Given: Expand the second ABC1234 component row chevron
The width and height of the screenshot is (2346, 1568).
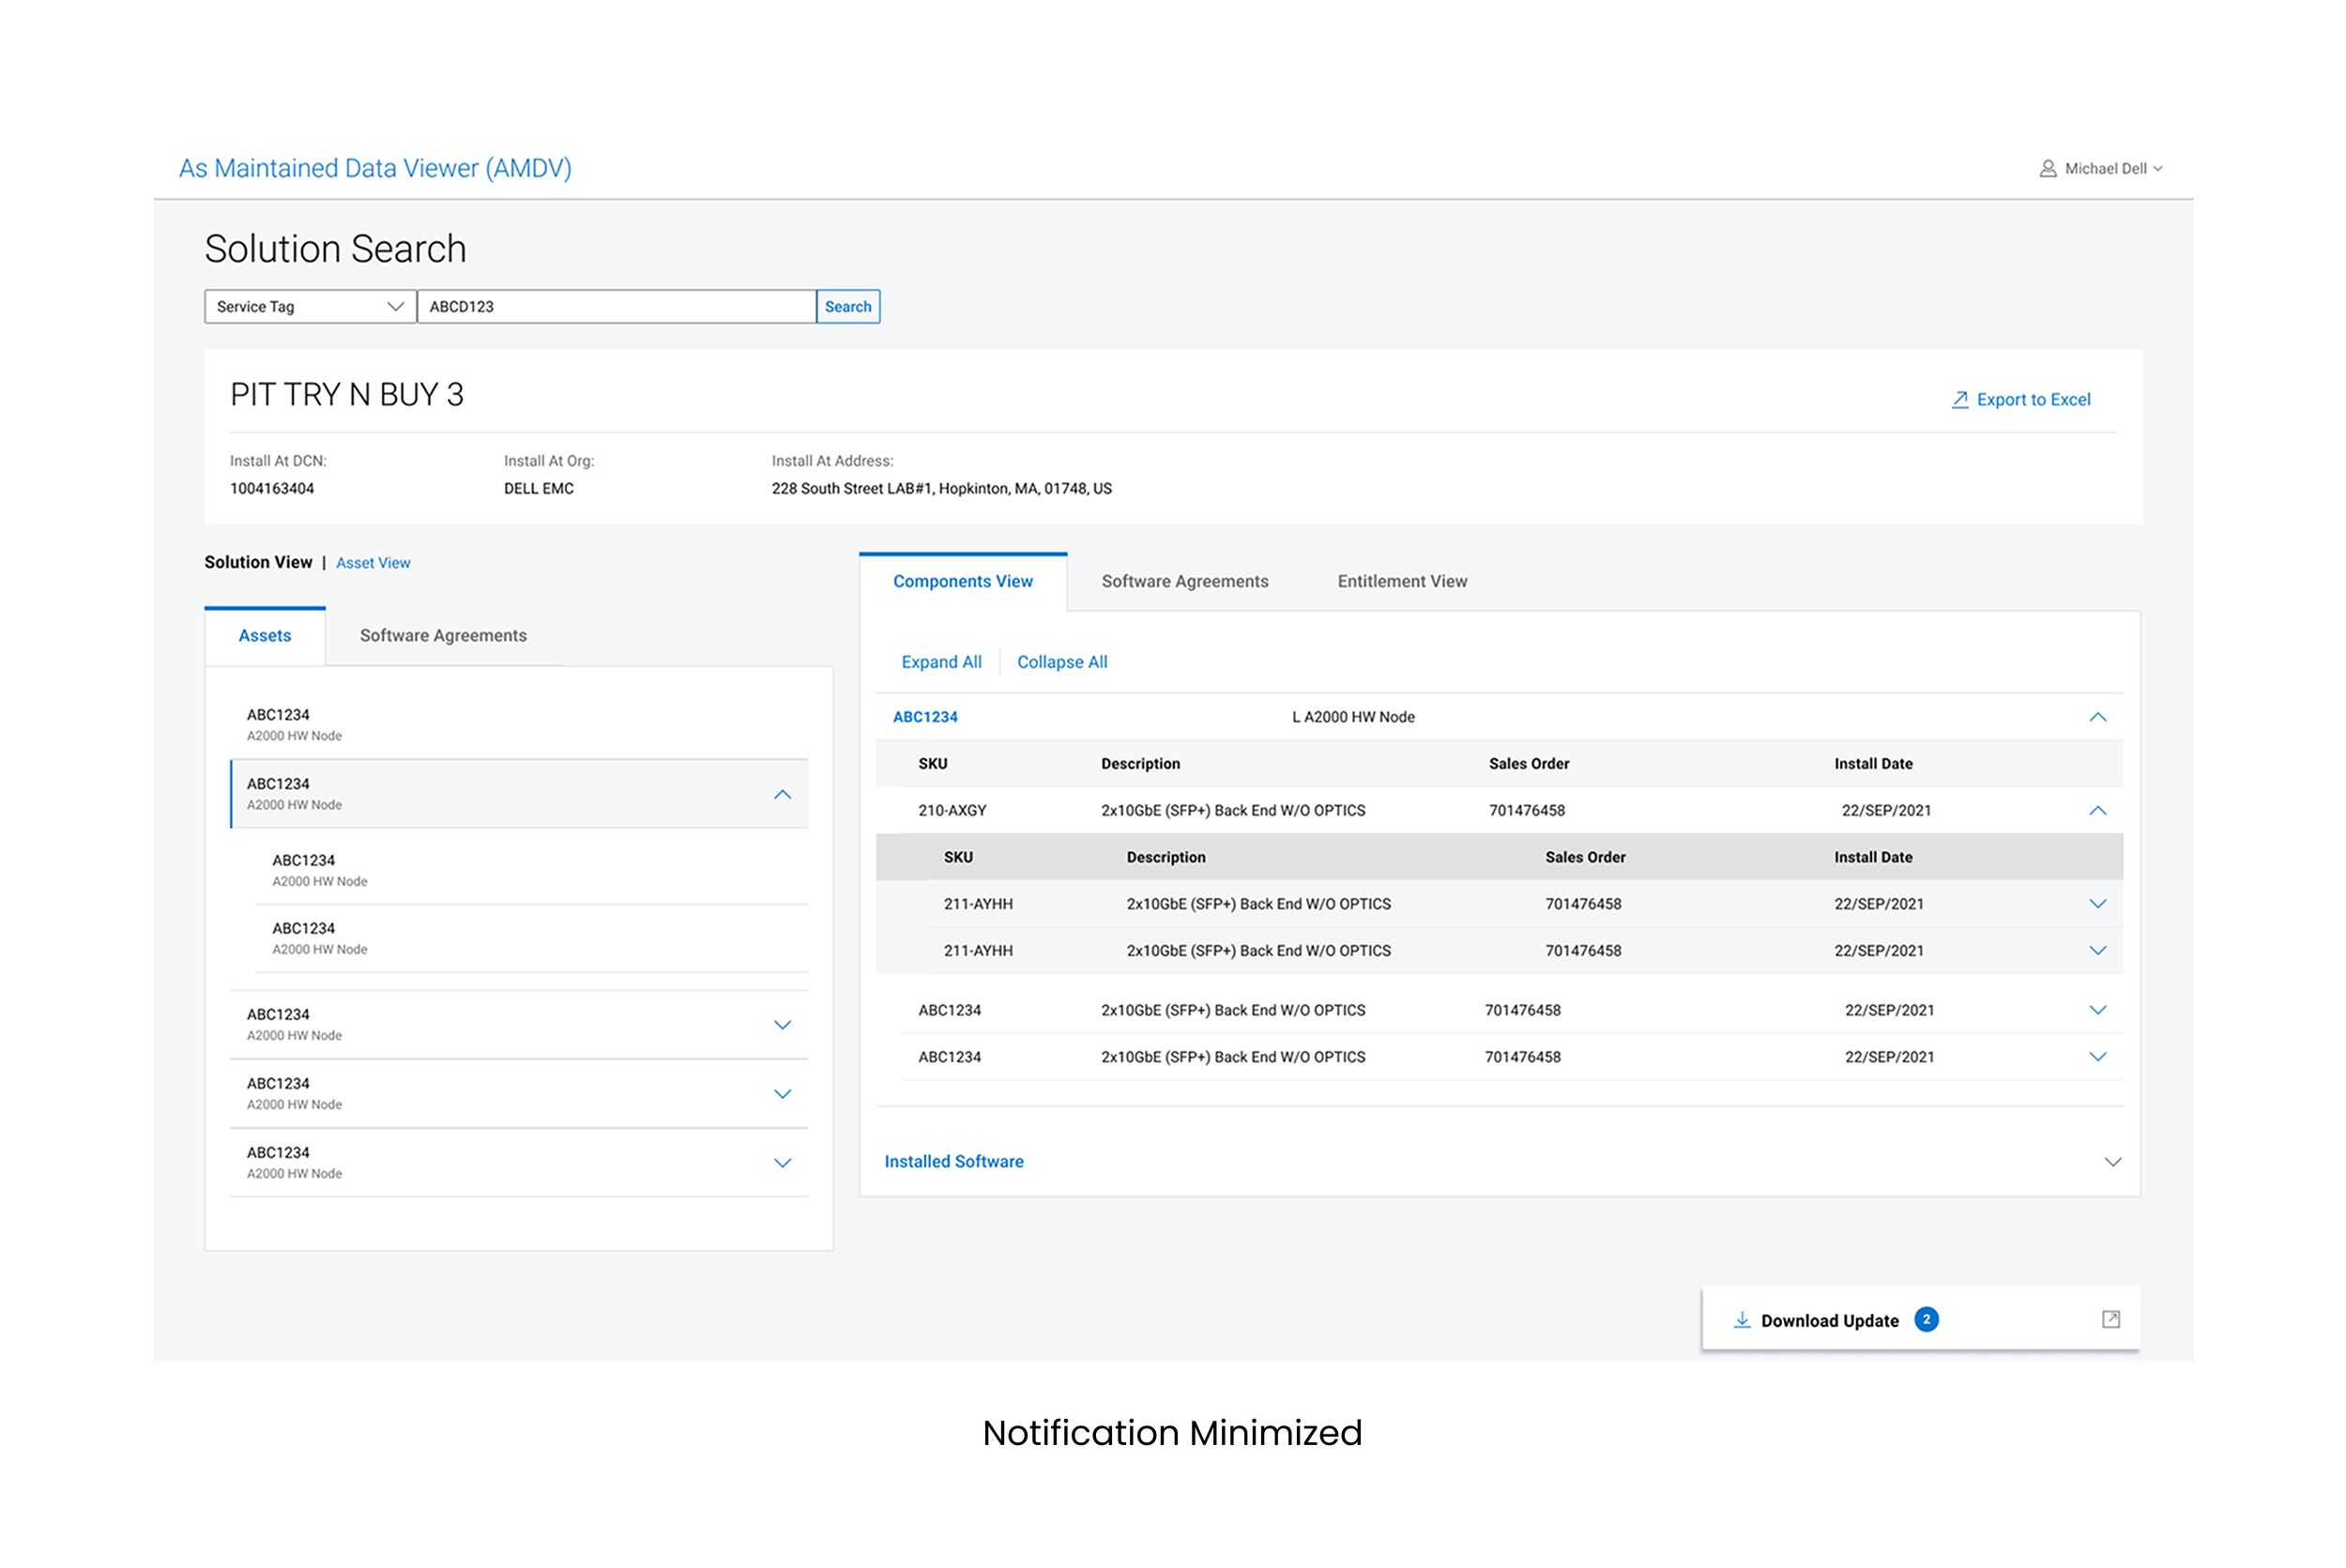Looking at the screenshot, I should click(2097, 1057).
